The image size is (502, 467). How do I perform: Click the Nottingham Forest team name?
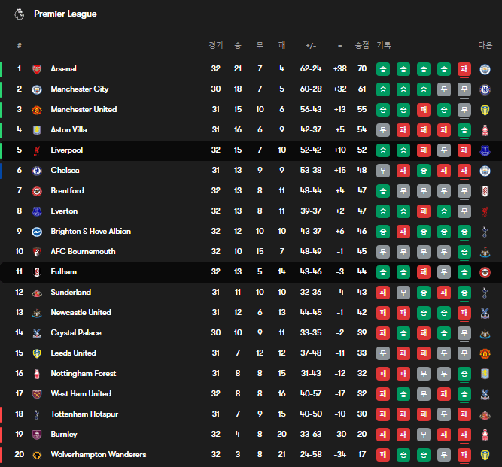(83, 374)
